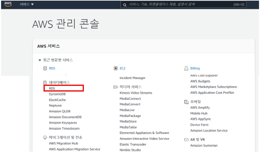Open Amazon Keyspaces service

click(x=63, y=123)
